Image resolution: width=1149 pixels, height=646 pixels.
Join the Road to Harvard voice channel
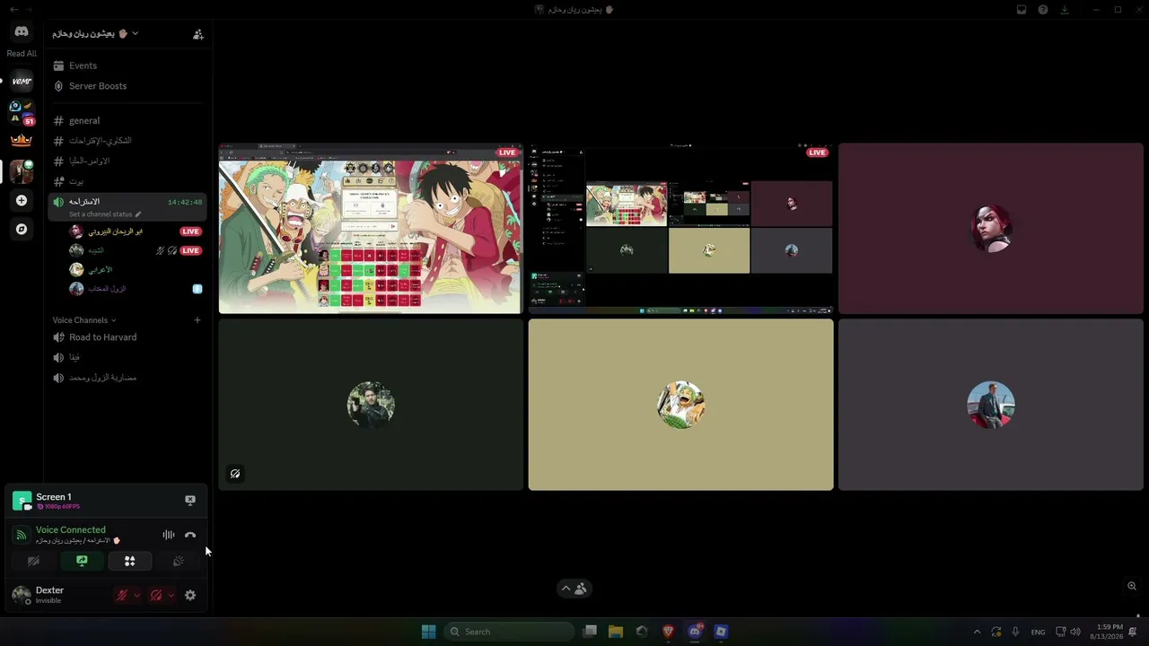[x=127, y=337]
